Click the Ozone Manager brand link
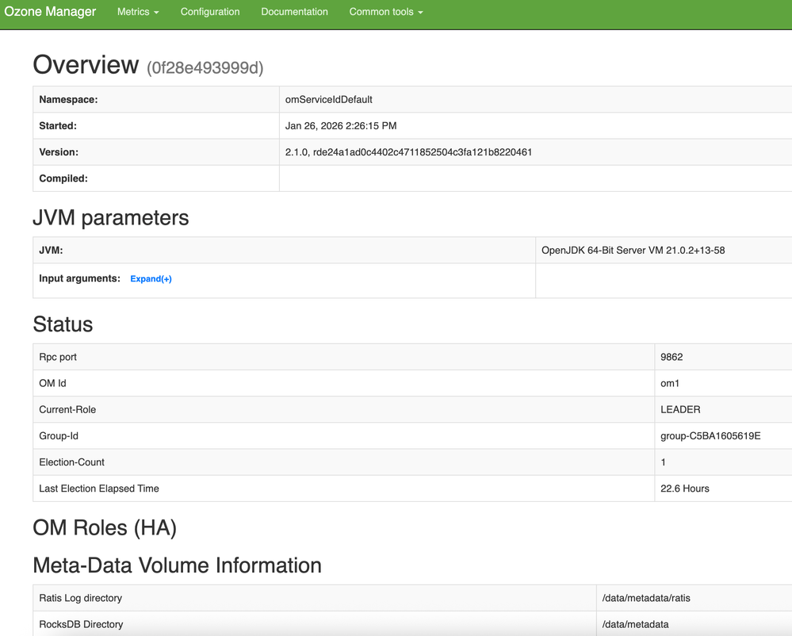This screenshot has height=636, width=792. coord(50,12)
